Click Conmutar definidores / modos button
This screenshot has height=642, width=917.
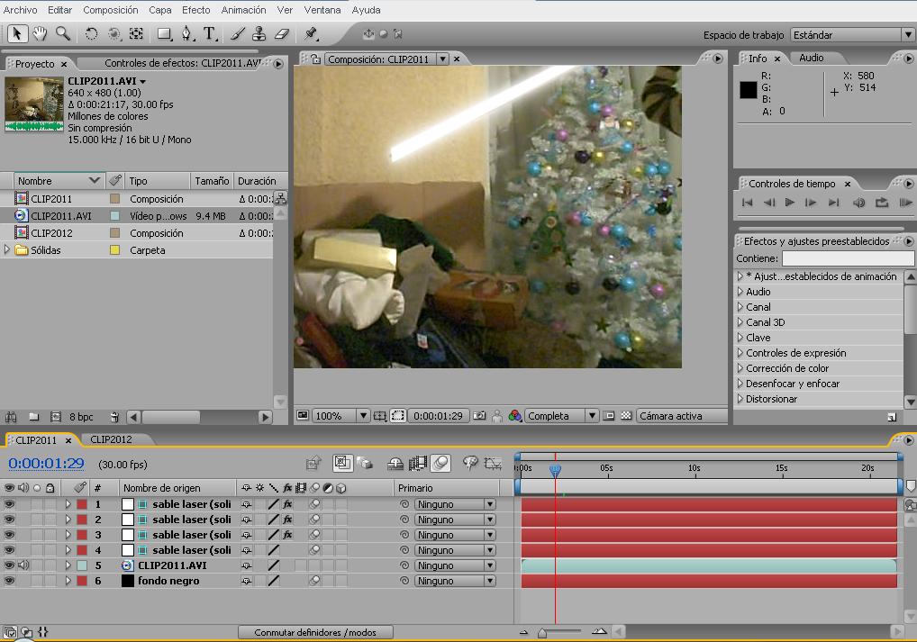pyautogui.click(x=315, y=632)
